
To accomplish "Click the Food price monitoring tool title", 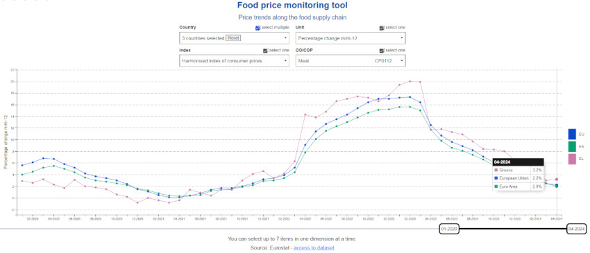I will click(292, 6).
